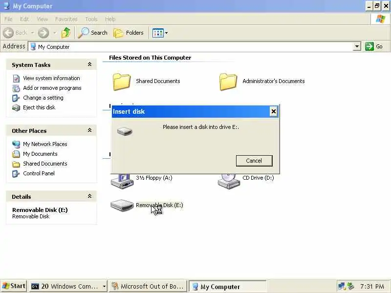The width and height of the screenshot is (391, 293).
Task: Close the Insert disk dialog
Action: [274, 111]
